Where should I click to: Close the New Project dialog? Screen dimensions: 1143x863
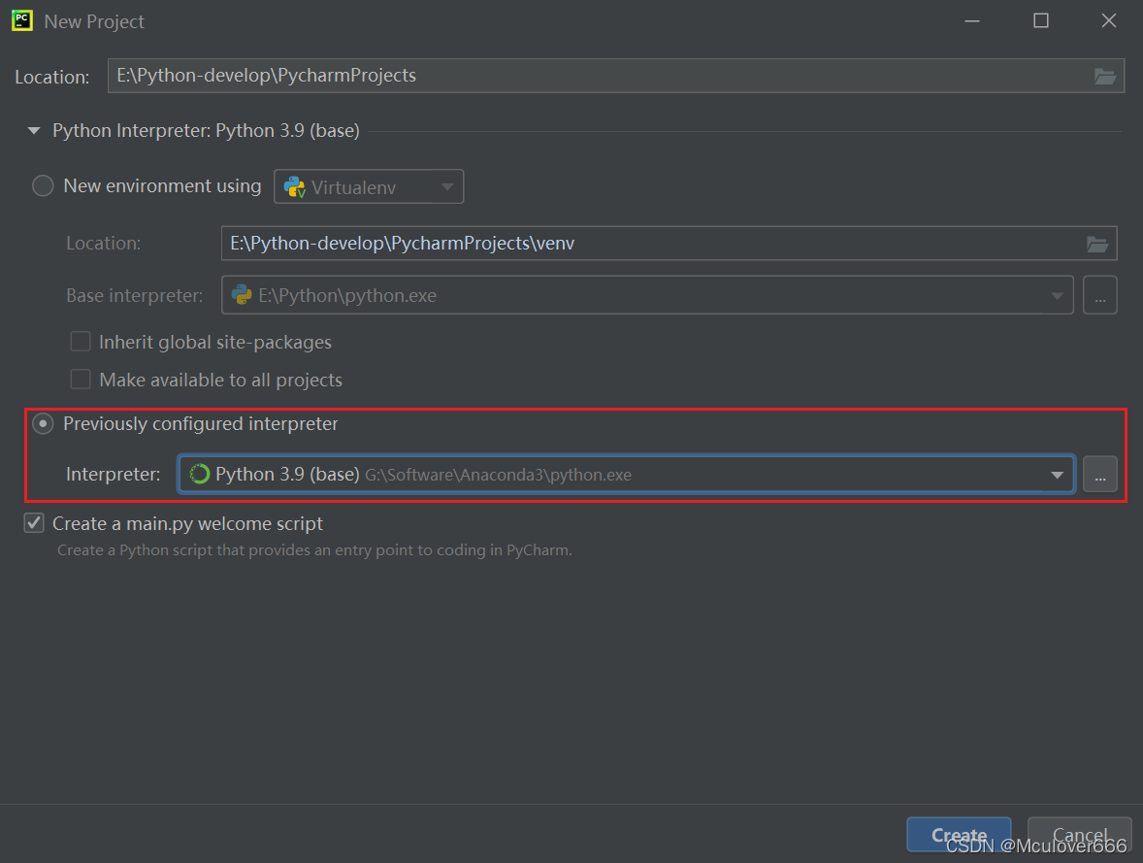point(1109,21)
